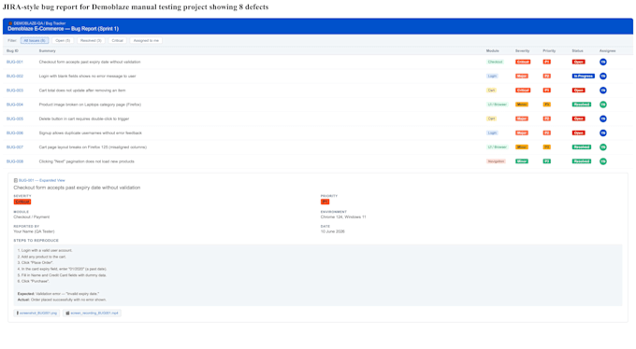636x349 pixels.
Task: Click summary 'Product image broken on Laptops category page'
Action: [x=90, y=105]
